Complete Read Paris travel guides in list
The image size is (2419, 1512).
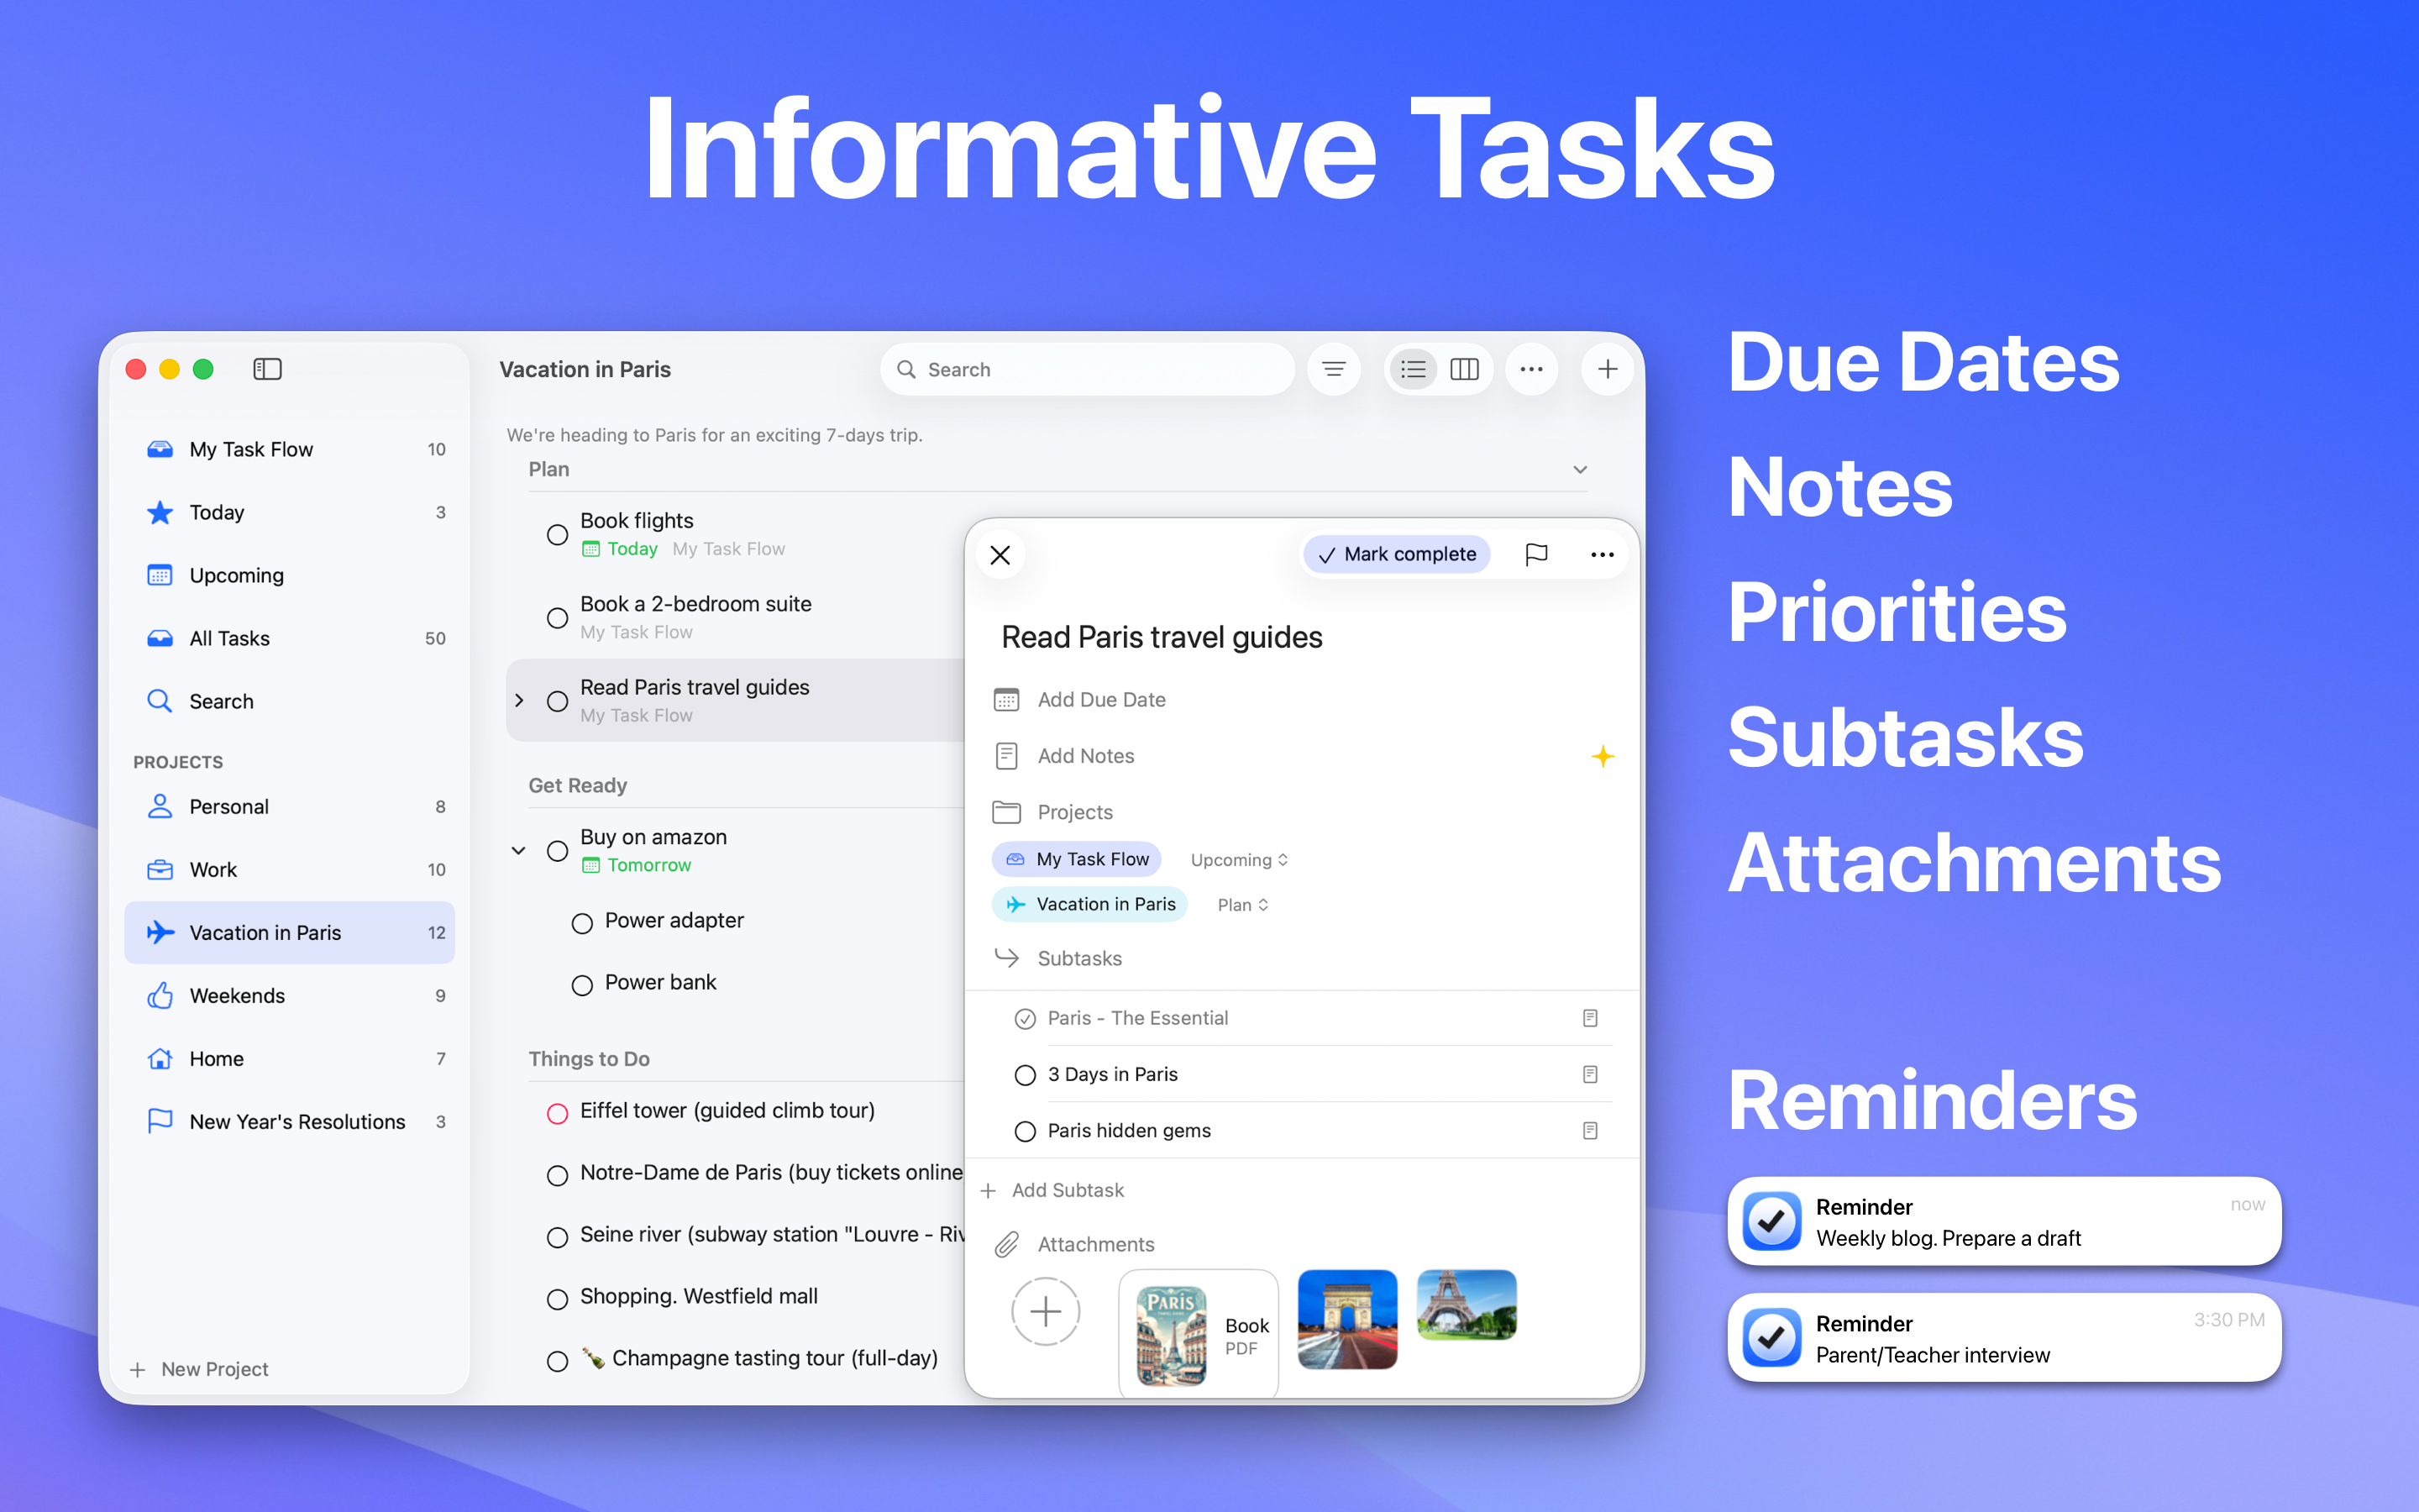click(558, 701)
